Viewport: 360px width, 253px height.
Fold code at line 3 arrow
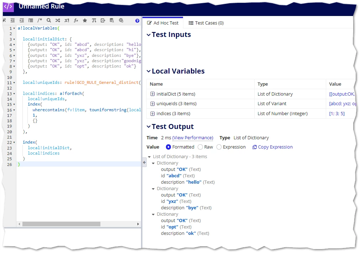click(14, 39)
